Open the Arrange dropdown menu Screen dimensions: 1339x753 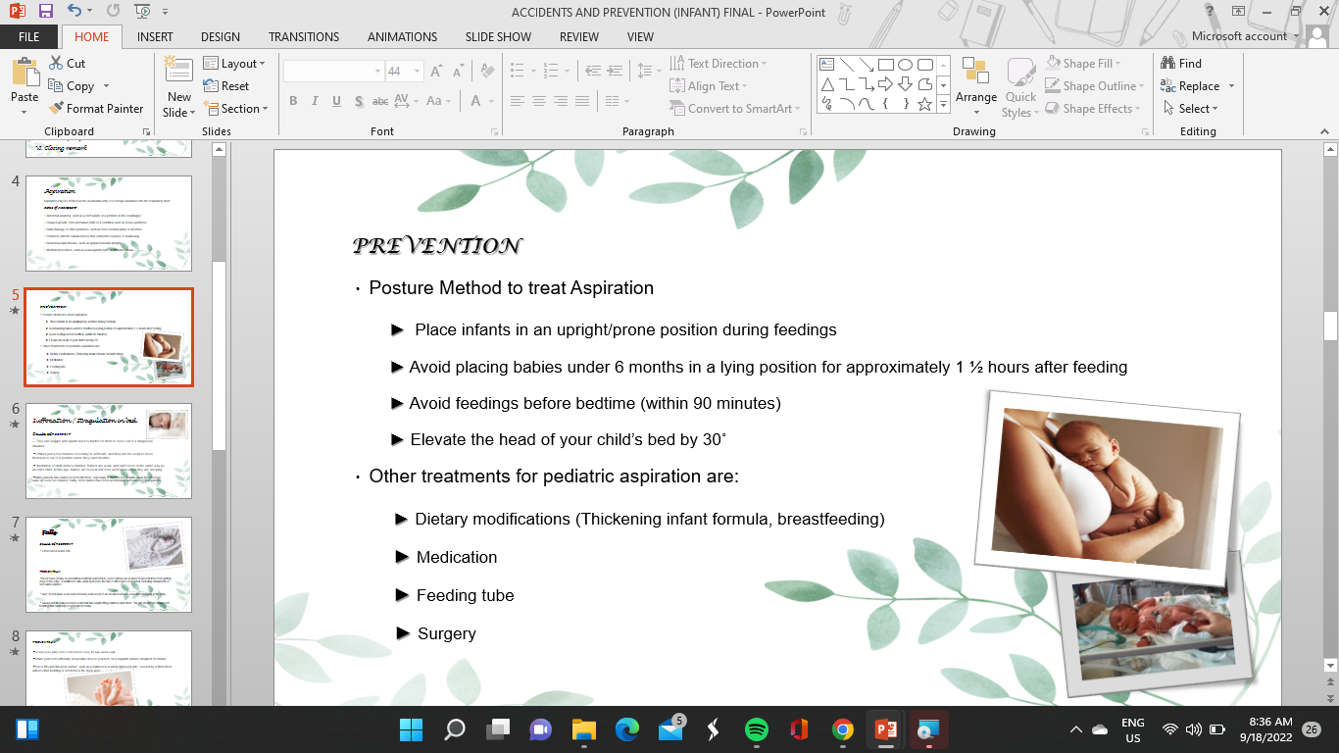pyautogui.click(x=976, y=86)
